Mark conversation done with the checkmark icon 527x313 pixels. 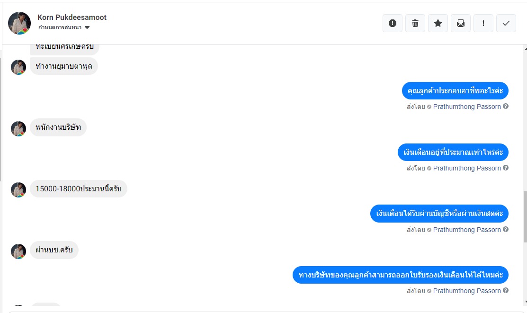pyautogui.click(x=506, y=23)
